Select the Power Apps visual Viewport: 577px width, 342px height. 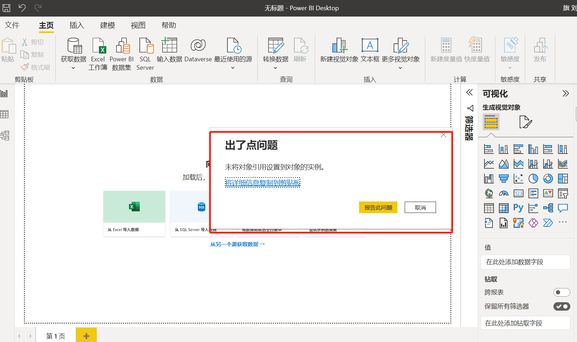point(533,223)
